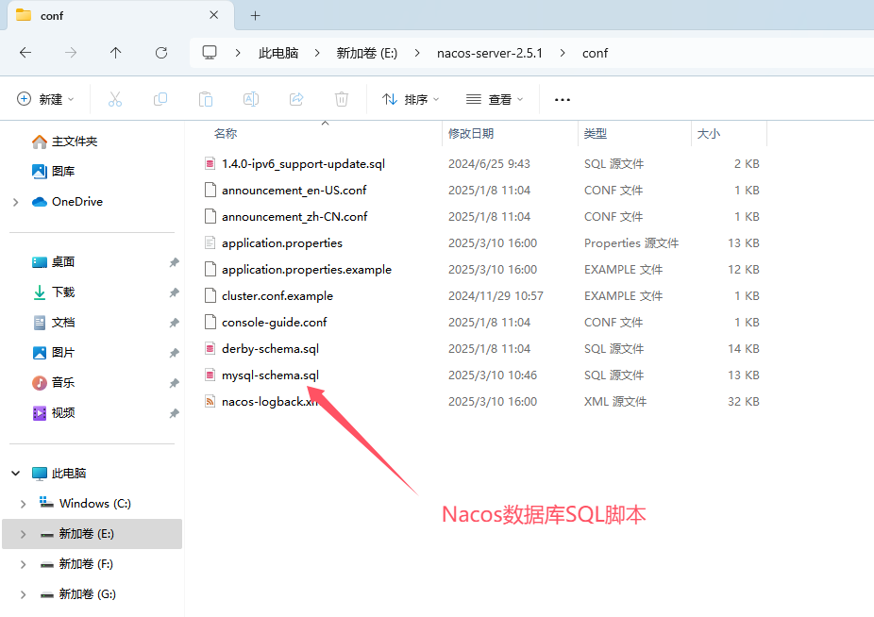Select application.properties.example file name
Image resolution: width=874 pixels, height=617 pixels.
pos(307,270)
